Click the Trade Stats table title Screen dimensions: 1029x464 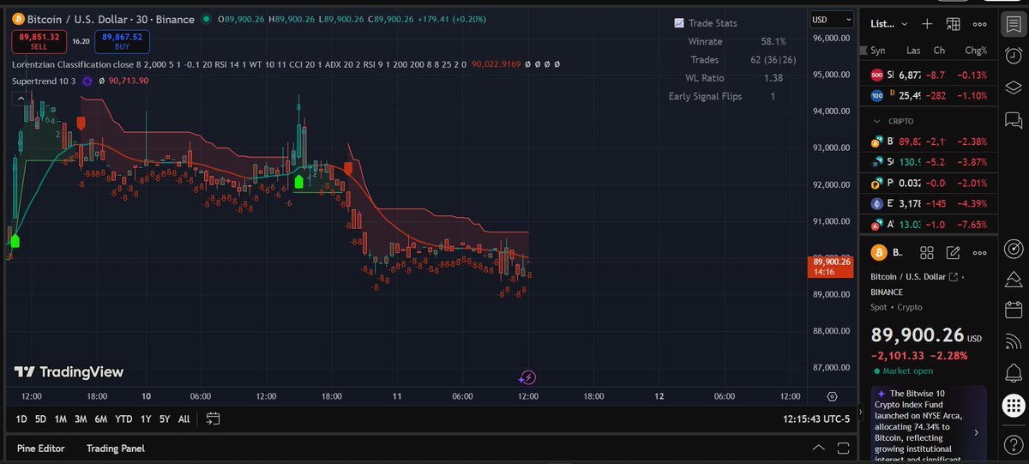[x=711, y=23]
